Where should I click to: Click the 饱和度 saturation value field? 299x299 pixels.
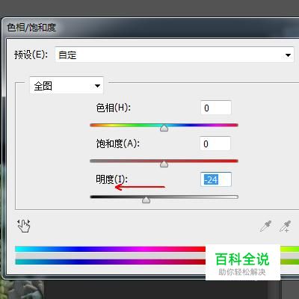(215, 144)
